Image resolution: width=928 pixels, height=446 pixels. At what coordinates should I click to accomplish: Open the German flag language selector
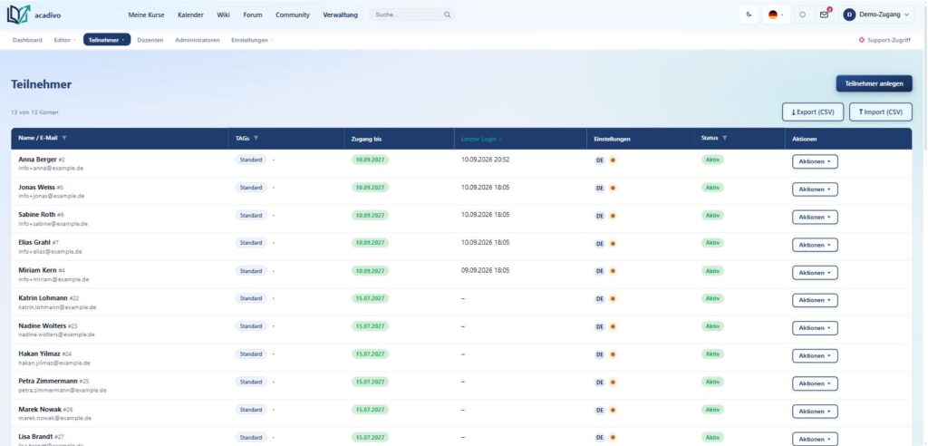pos(776,15)
